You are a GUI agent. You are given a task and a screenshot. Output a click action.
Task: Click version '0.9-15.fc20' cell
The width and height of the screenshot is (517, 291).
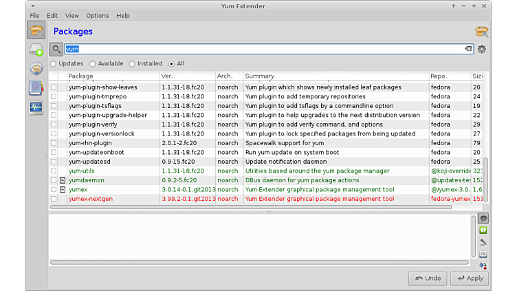click(x=178, y=162)
